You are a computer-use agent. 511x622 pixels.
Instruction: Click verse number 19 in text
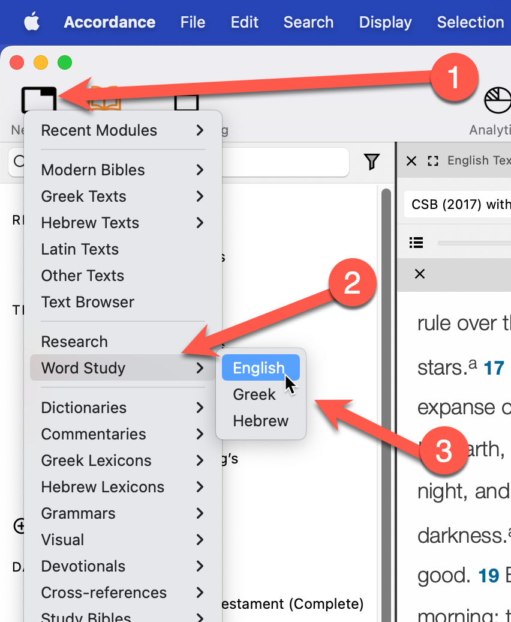click(x=488, y=576)
